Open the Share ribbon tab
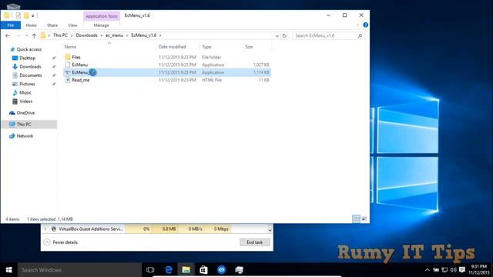Viewport: 493px width, 277px height. pos(52,25)
